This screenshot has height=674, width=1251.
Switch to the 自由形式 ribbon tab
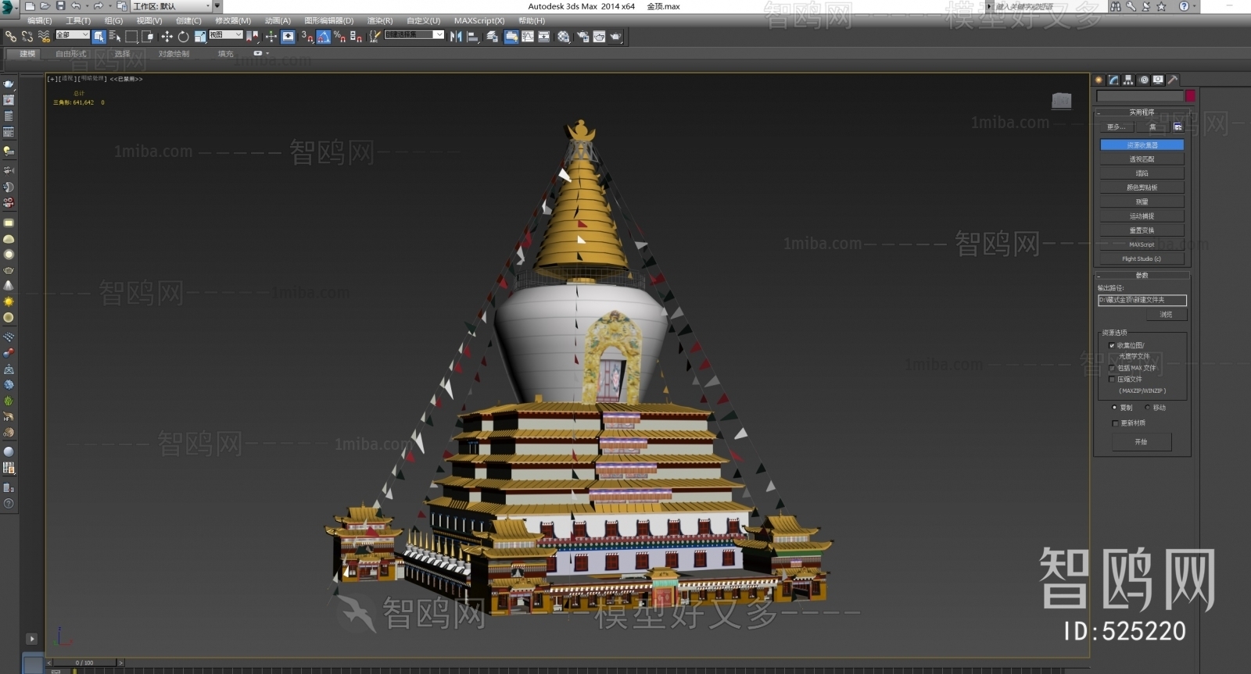point(70,54)
